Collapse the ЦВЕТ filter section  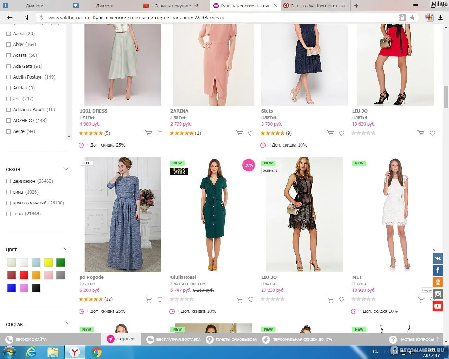66,249
